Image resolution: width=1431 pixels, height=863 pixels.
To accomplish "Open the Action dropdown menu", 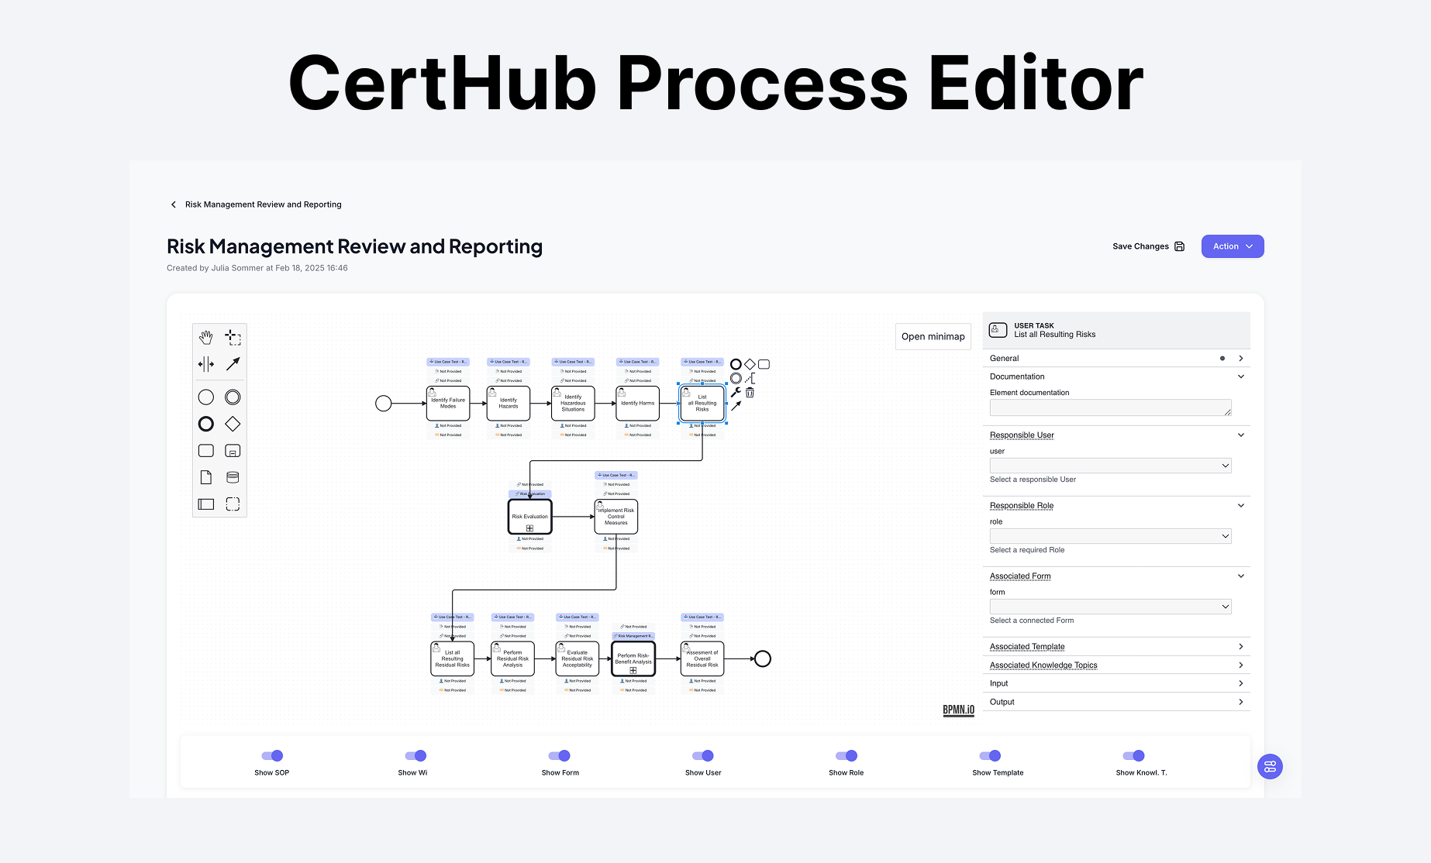I will coord(1232,246).
